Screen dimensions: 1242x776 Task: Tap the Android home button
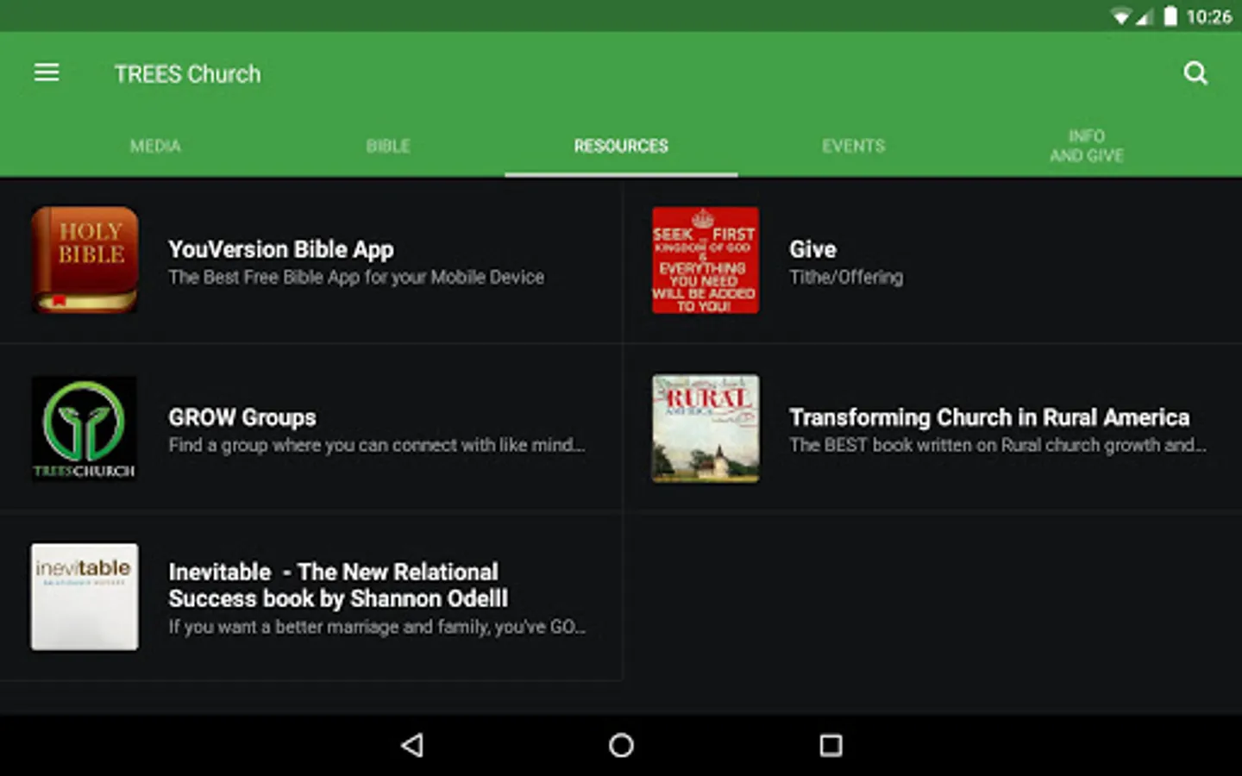621,745
